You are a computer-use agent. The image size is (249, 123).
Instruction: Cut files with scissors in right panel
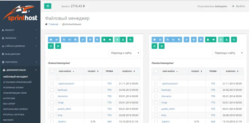click(x=173, y=39)
